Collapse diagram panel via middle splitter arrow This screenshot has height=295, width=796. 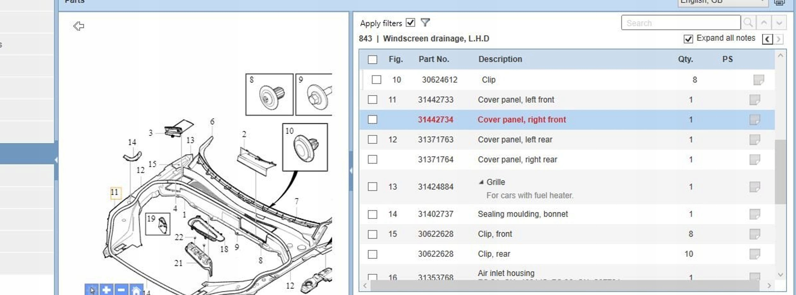tap(351, 171)
